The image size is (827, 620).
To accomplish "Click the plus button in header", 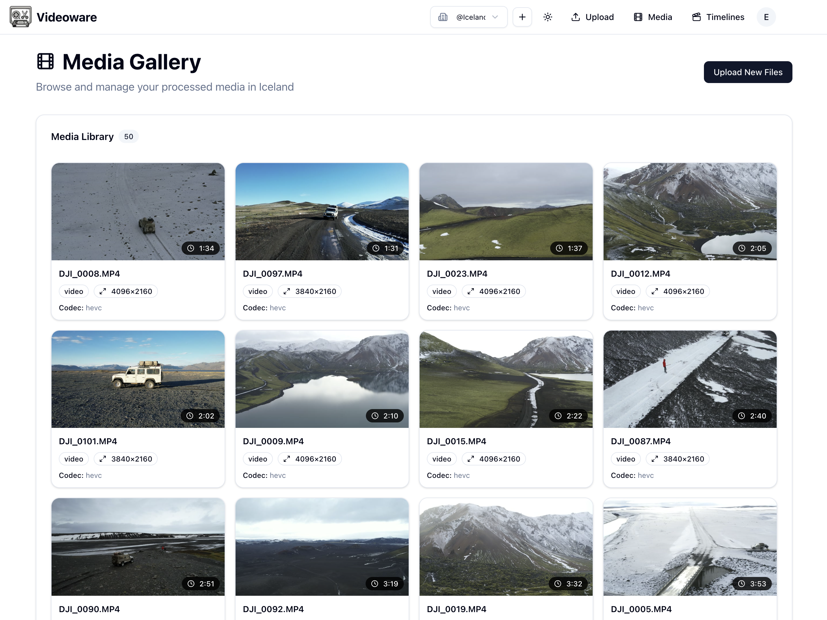I will coord(522,17).
